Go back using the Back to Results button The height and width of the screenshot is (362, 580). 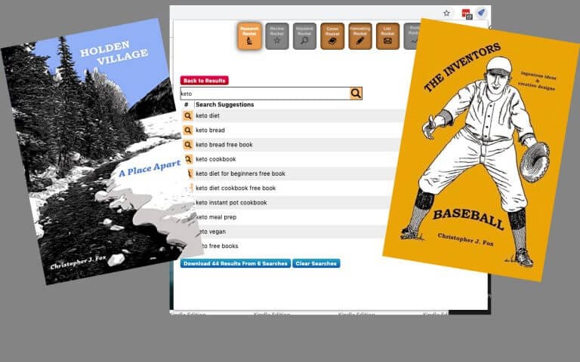point(204,81)
